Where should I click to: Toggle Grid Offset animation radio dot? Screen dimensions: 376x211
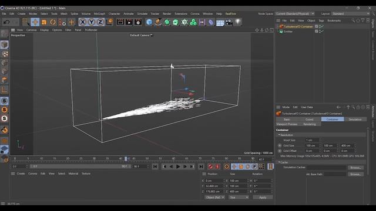point(280,151)
